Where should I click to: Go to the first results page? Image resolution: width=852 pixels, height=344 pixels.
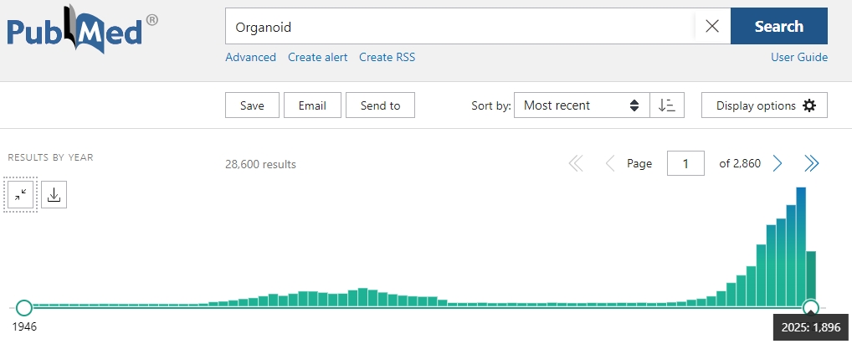click(576, 163)
